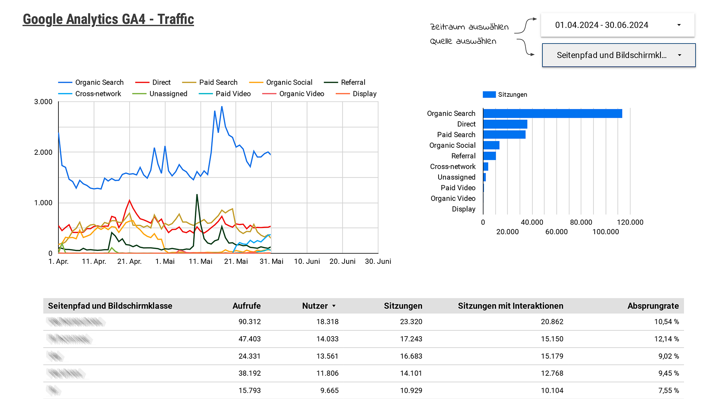The height and width of the screenshot is (399, 710).
Task: Click the interactions value 12.768
Action: (x=552, y=373)
